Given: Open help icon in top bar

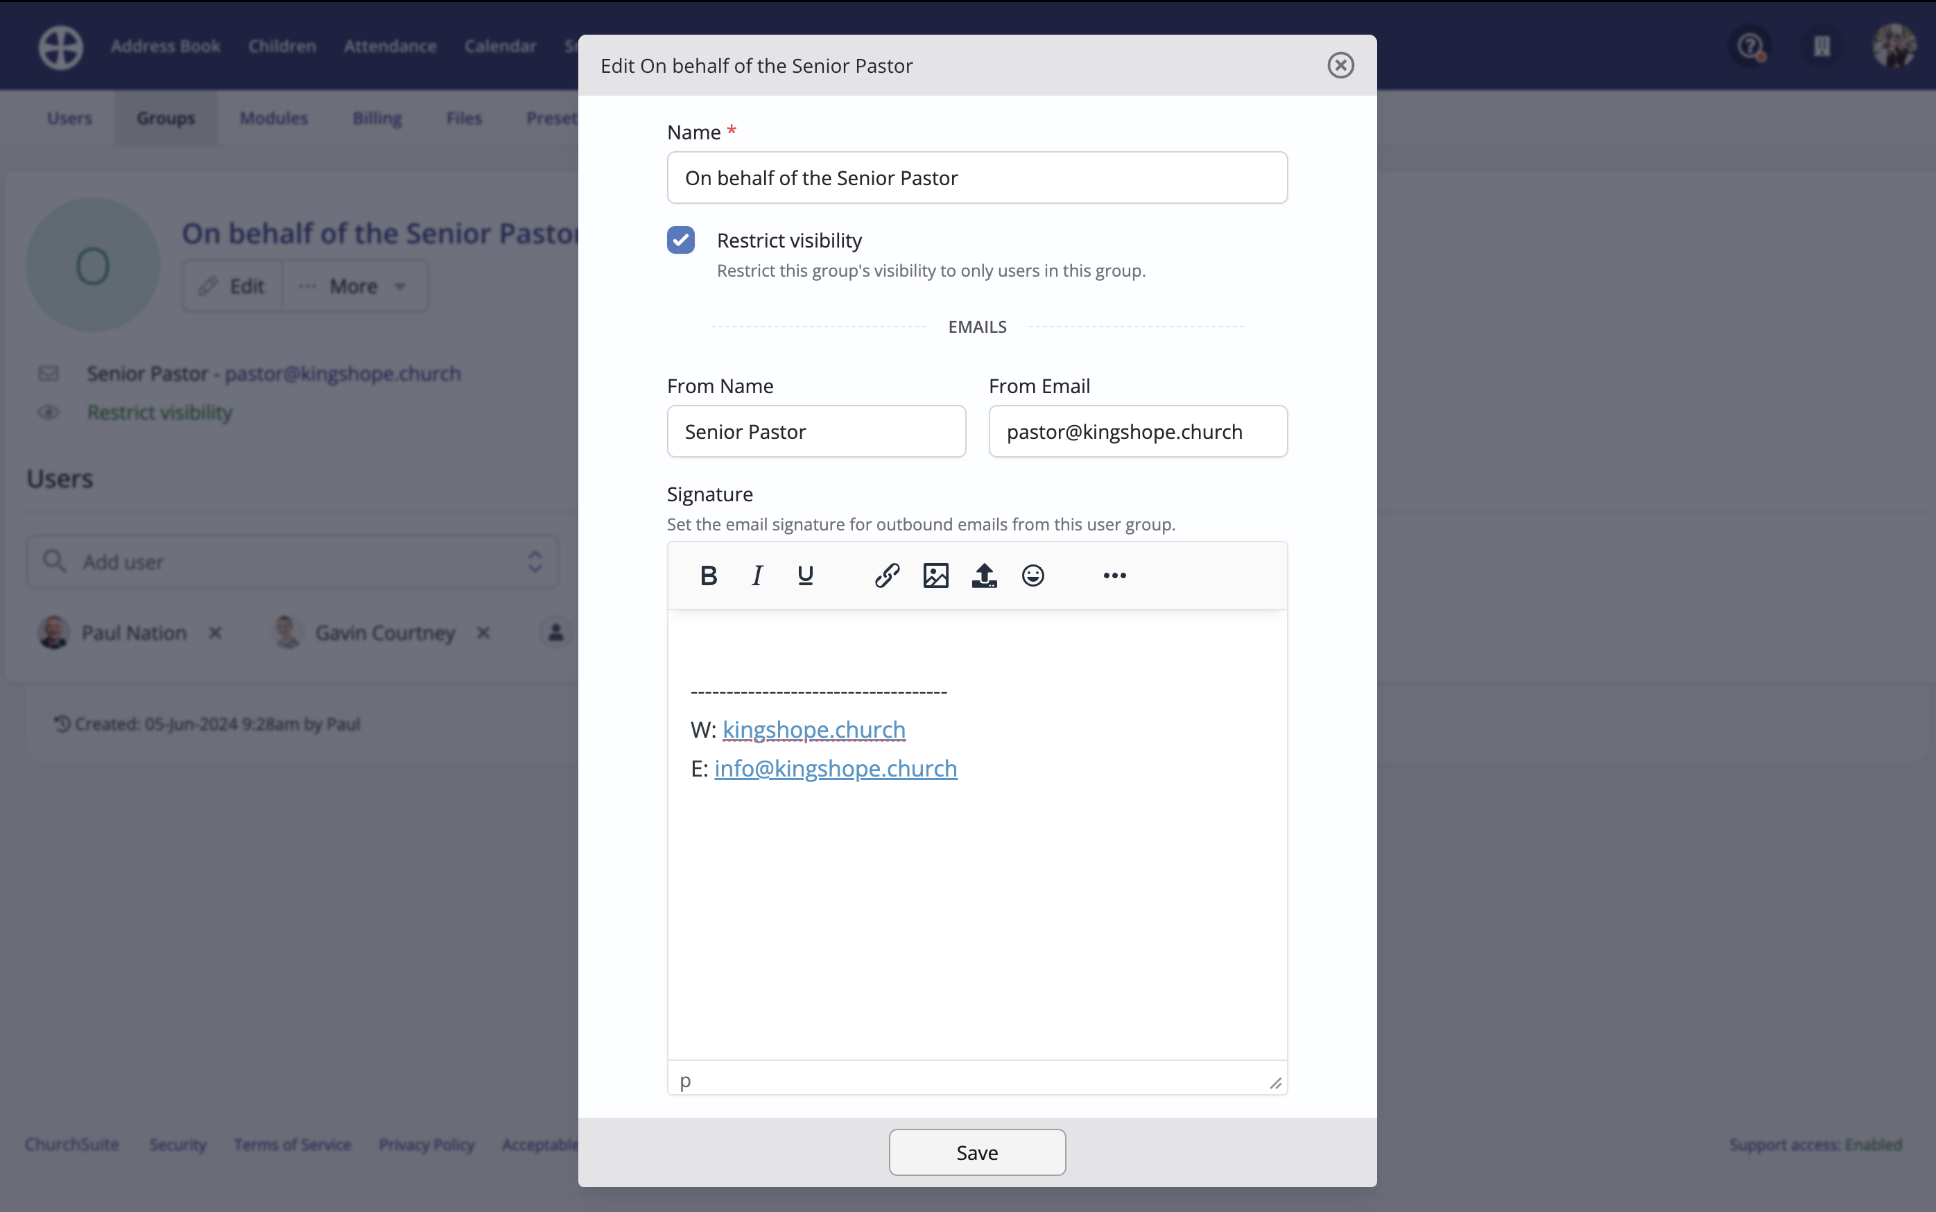Looking at the screenshot, I should click(1751, 46).
